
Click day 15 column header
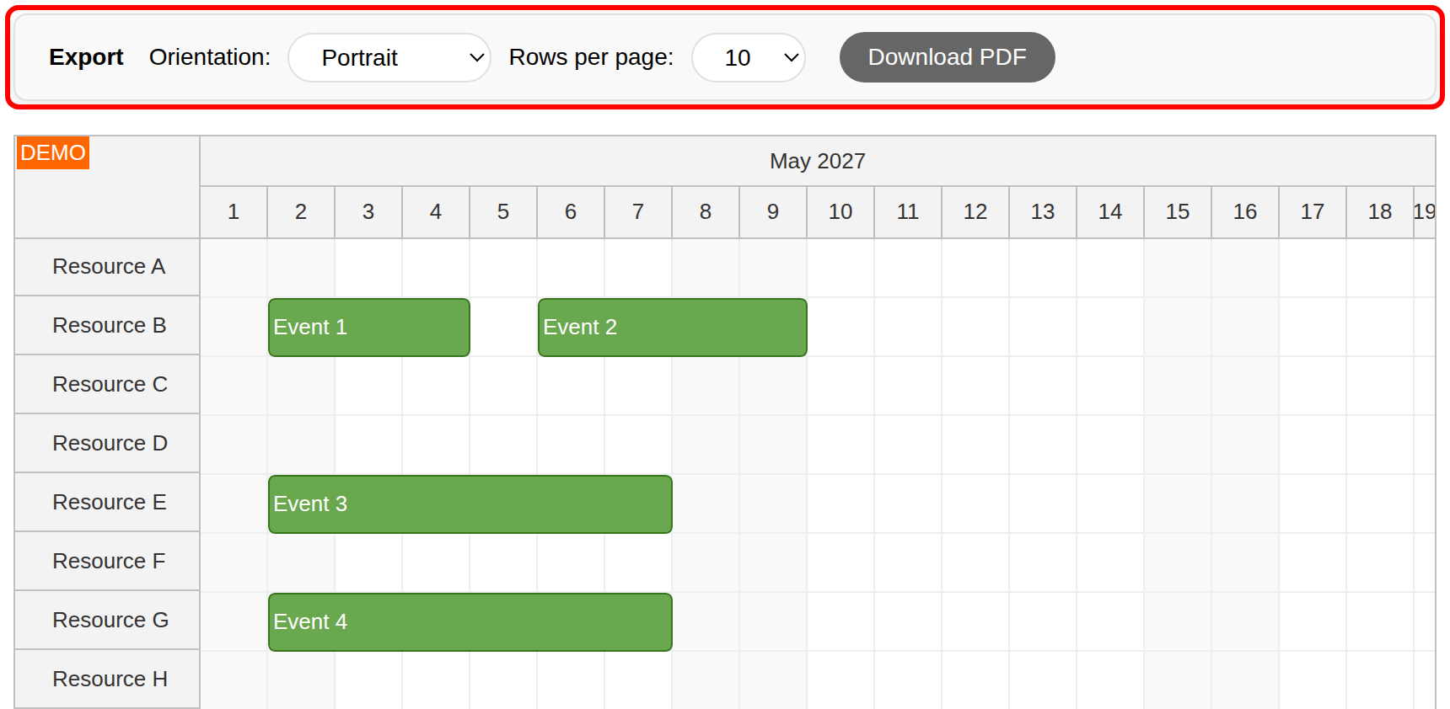(x=1178, y=212)
